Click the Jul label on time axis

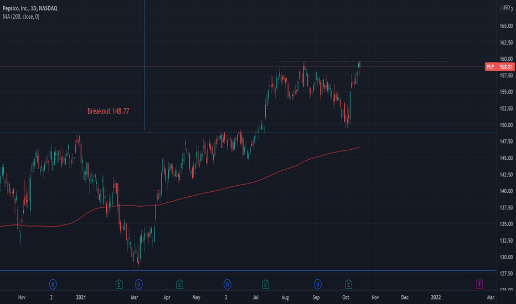255,297
